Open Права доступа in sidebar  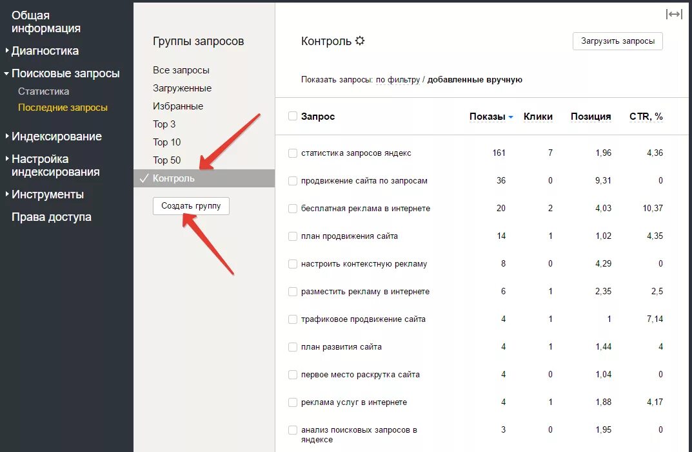(51, 217)
